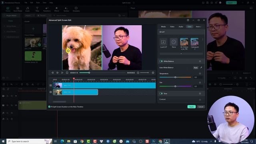This screenshot has width=256, height=144.
Task: Click the Temperature value field
Action: pyautogui.click(x=198, y=77)
